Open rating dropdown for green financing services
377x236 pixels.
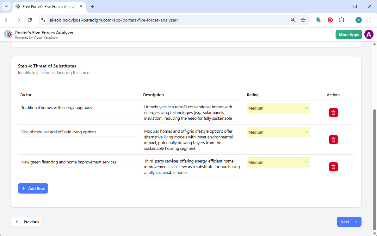[x=278, y=162]
